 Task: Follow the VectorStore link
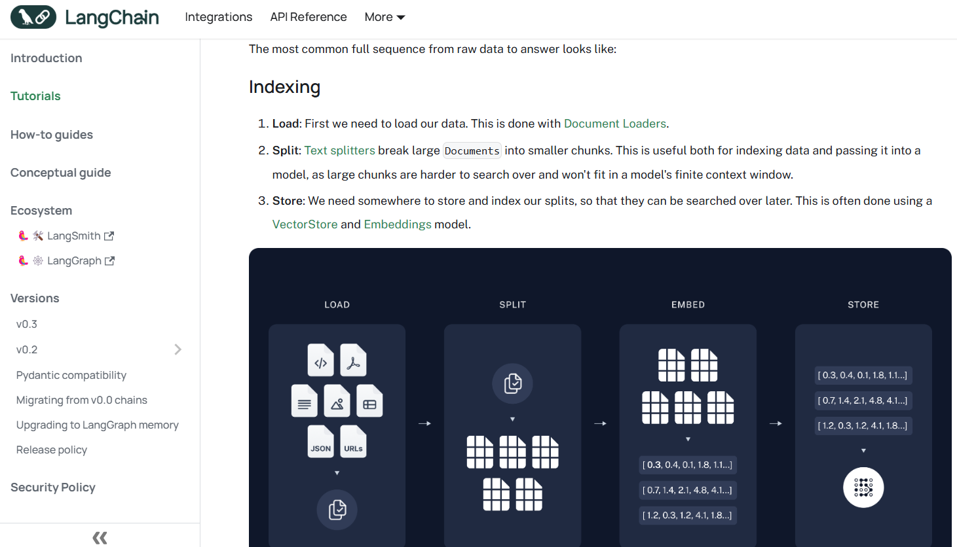click(x=305, y=224)
